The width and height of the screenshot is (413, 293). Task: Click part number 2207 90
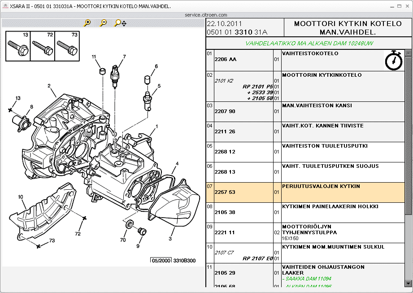225,111
